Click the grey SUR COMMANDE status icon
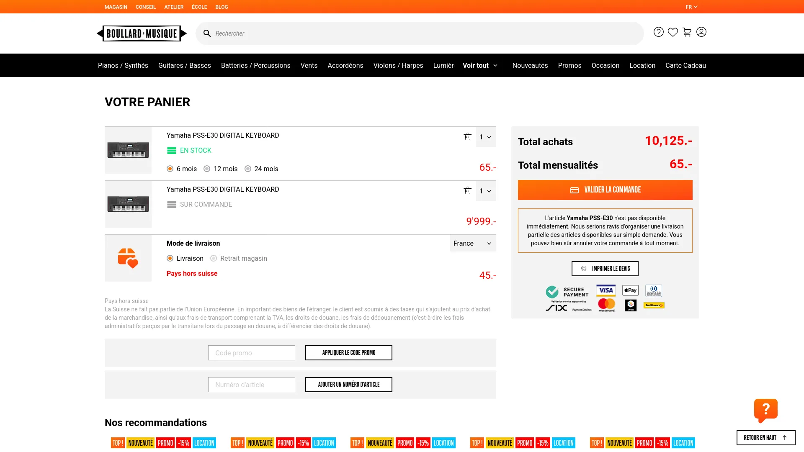The height and width of the screenshot is (452, 804). (x=172, y=205)
